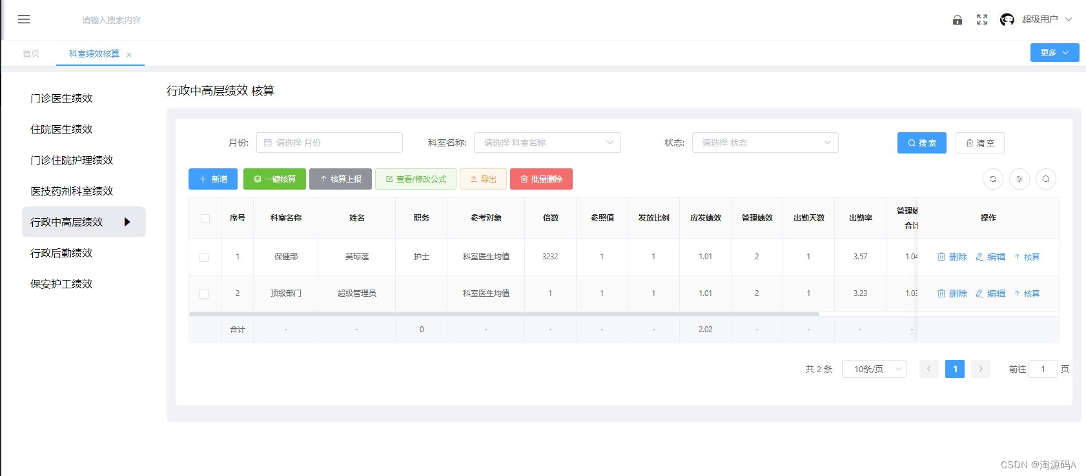Click the table horizontal scrollbar
Viewport: 1086px width, 476px height.
pyautogui.click(x=504, y=314)
